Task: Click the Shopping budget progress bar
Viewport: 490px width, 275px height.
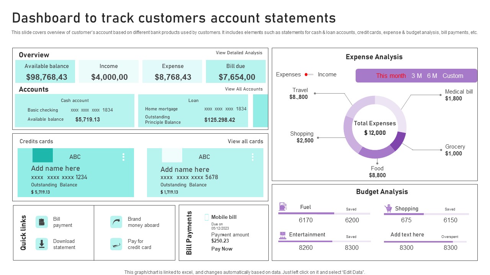Action: [426, 214]
